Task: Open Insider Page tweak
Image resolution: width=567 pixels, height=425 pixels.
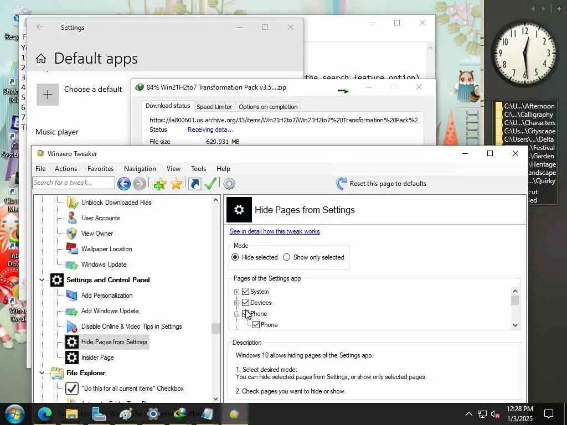Action: (97, 357)
